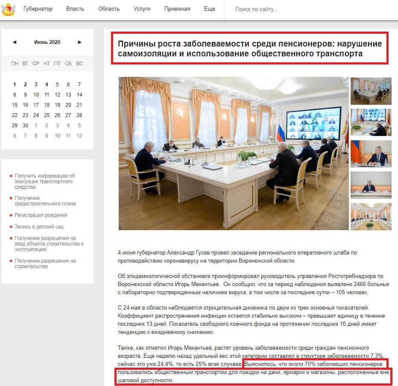Viewport: 398px width, 386px height.
Task: Select June 10 in the calendar
Action: pos(36,95)
